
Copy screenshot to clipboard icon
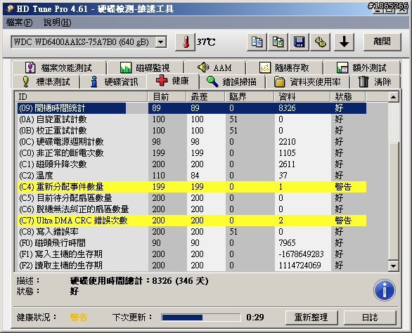pos(278,42)
